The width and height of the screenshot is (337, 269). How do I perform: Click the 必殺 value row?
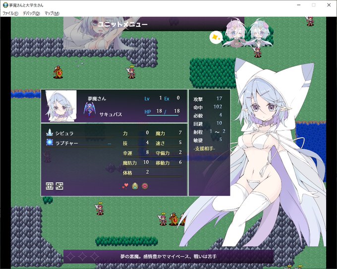point(208,115)
